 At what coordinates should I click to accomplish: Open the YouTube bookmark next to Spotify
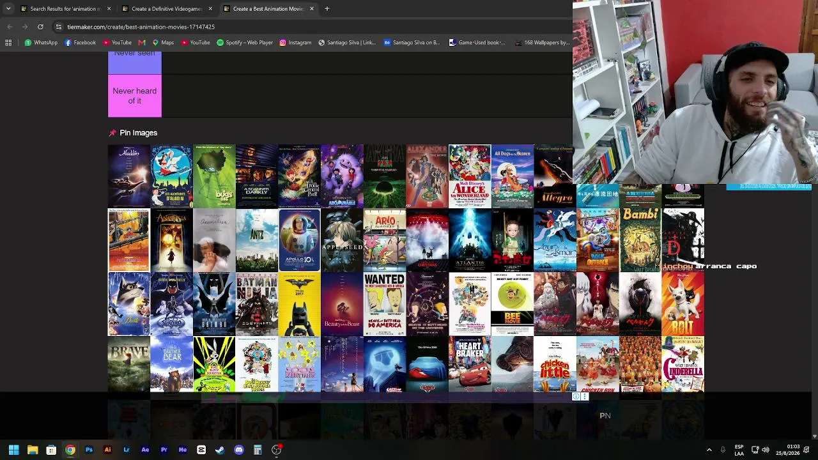point(196,43)
